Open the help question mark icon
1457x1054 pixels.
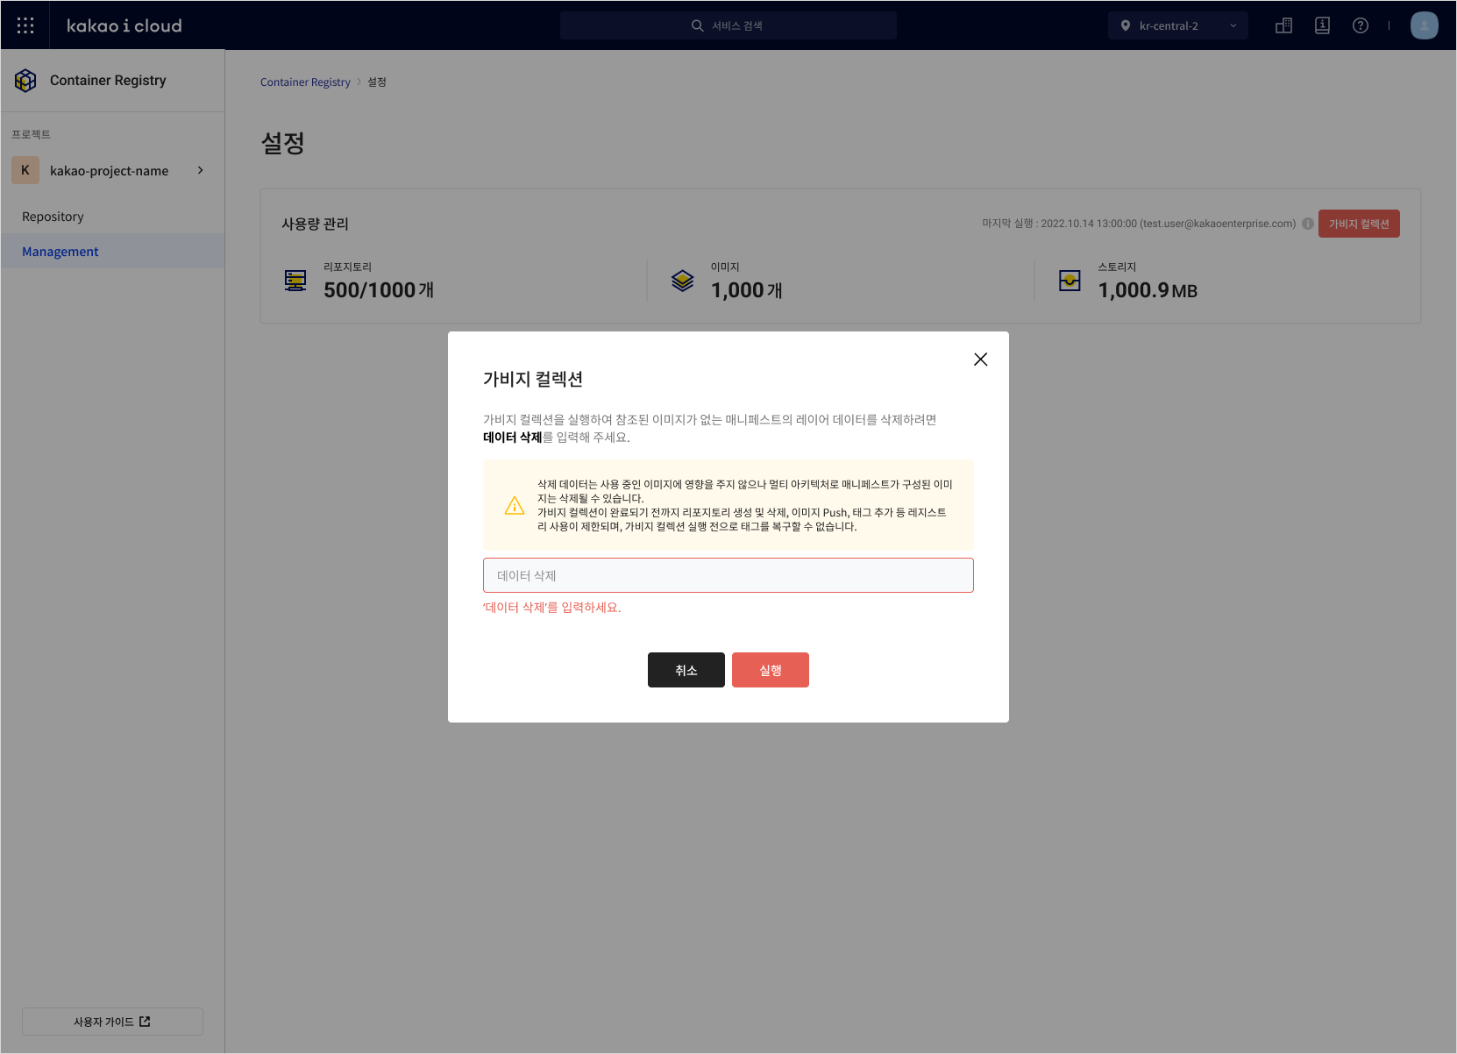1361,25
